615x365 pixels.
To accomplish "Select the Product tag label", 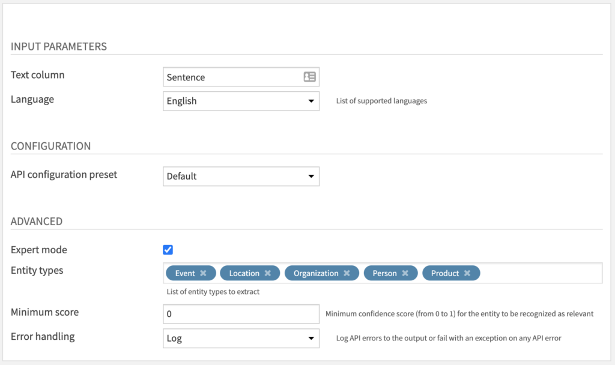I will point(445,273).
